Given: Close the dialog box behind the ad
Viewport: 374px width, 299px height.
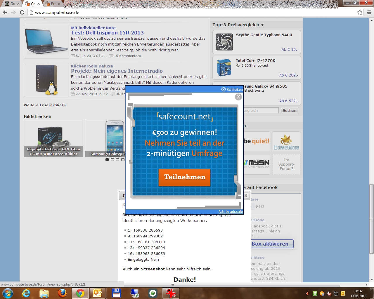Looking at the screenshot, I should (246, 195).
